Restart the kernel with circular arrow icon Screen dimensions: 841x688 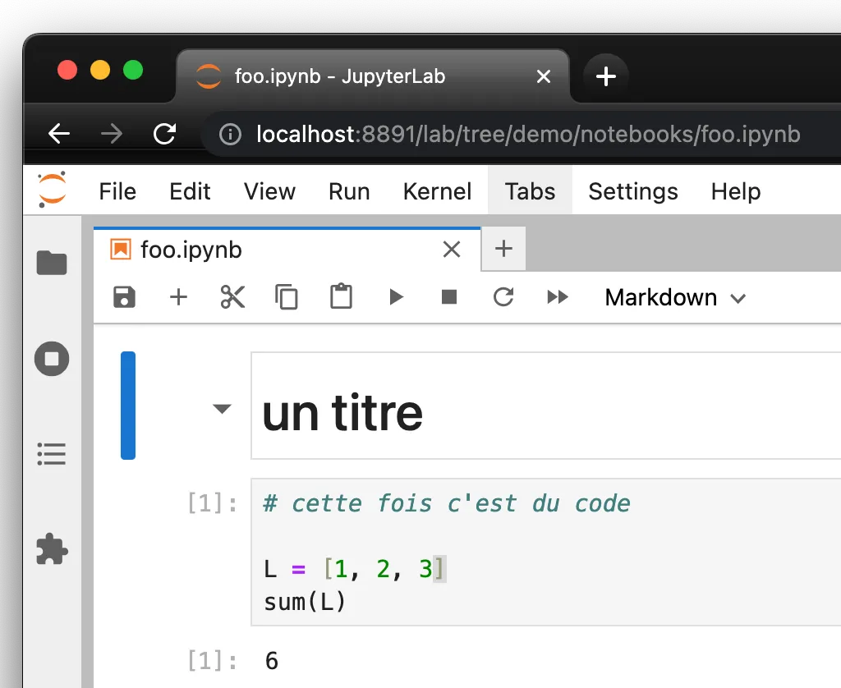point(503,297)
